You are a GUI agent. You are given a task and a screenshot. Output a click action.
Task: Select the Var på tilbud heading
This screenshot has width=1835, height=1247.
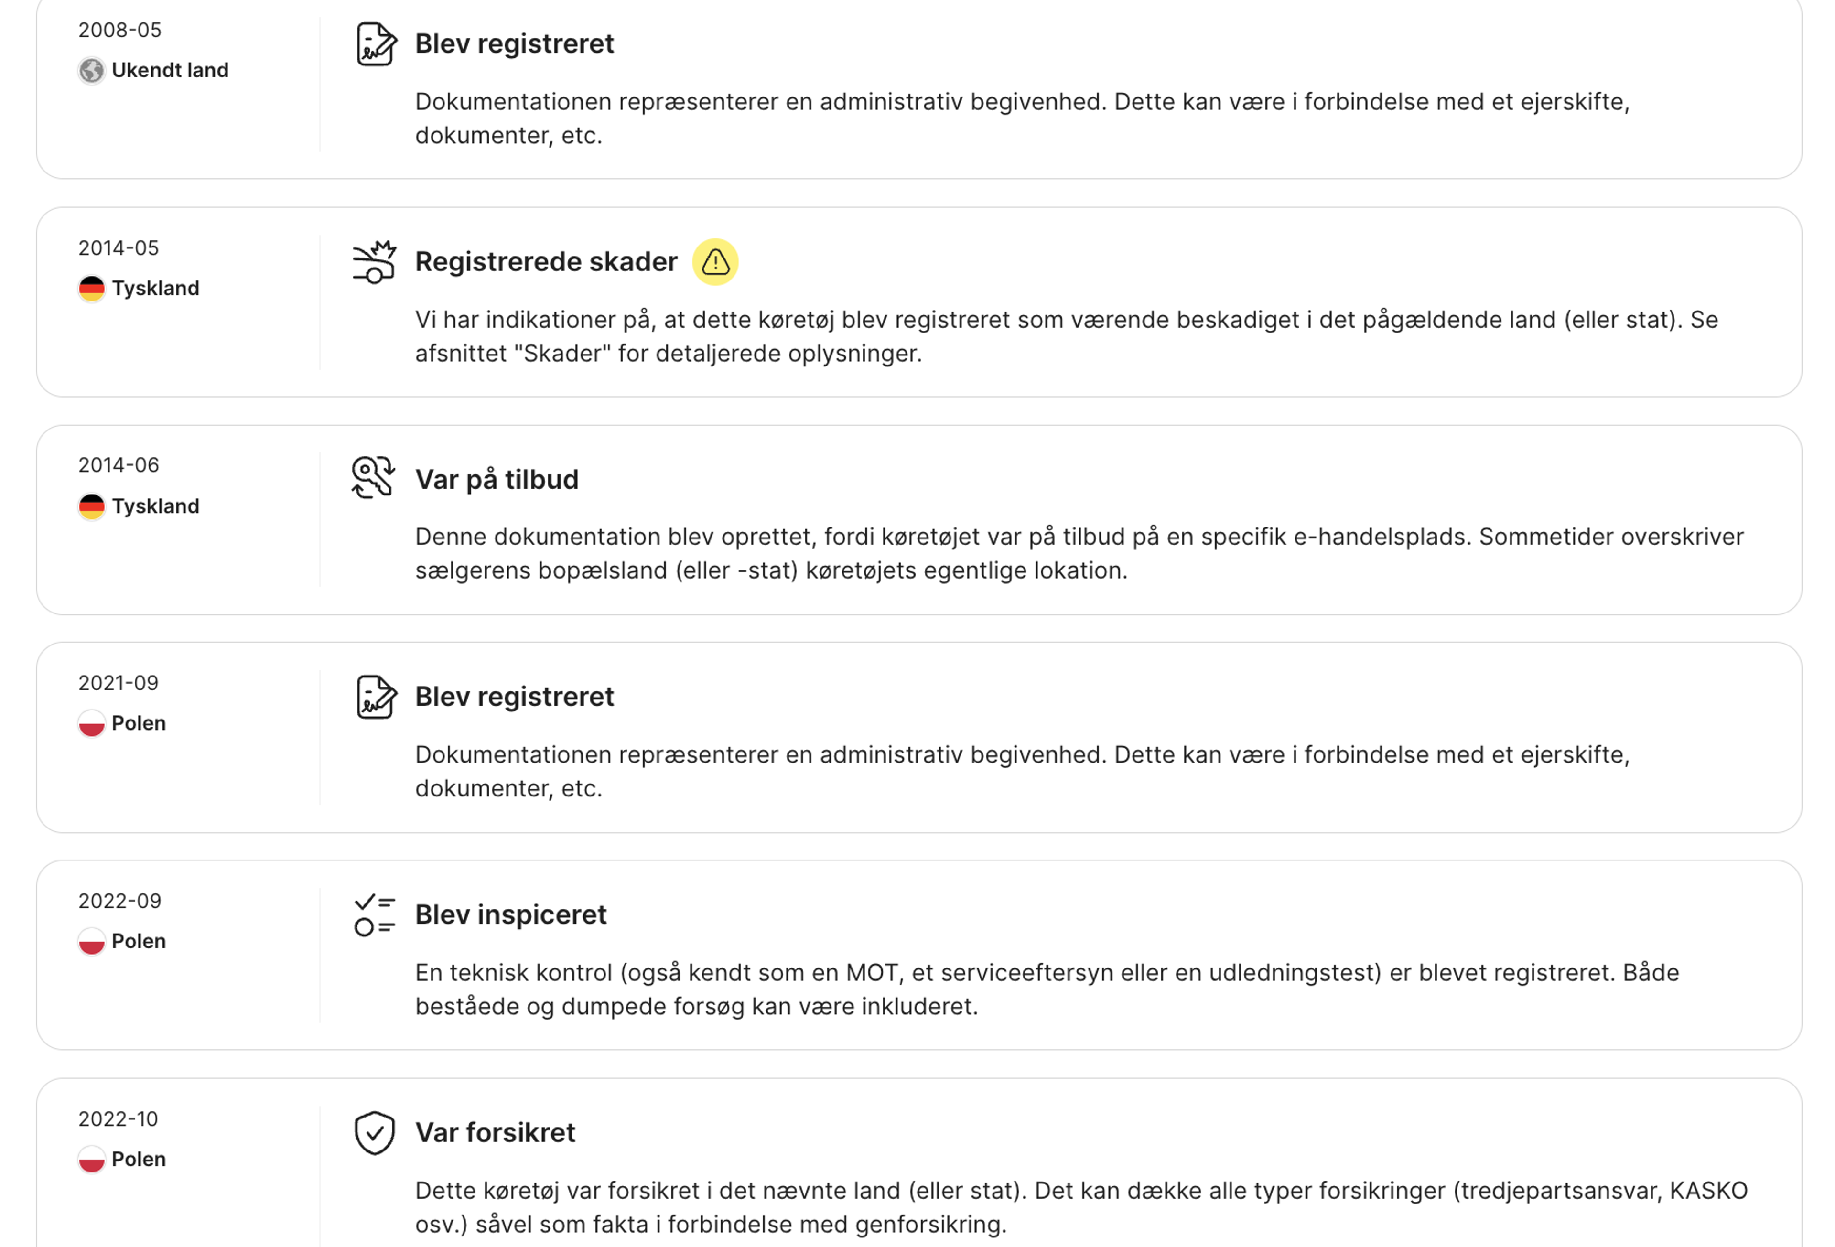[497, 479]
